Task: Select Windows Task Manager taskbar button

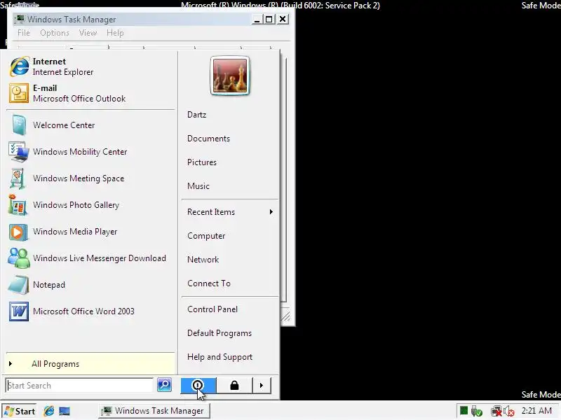Action: 154,411
